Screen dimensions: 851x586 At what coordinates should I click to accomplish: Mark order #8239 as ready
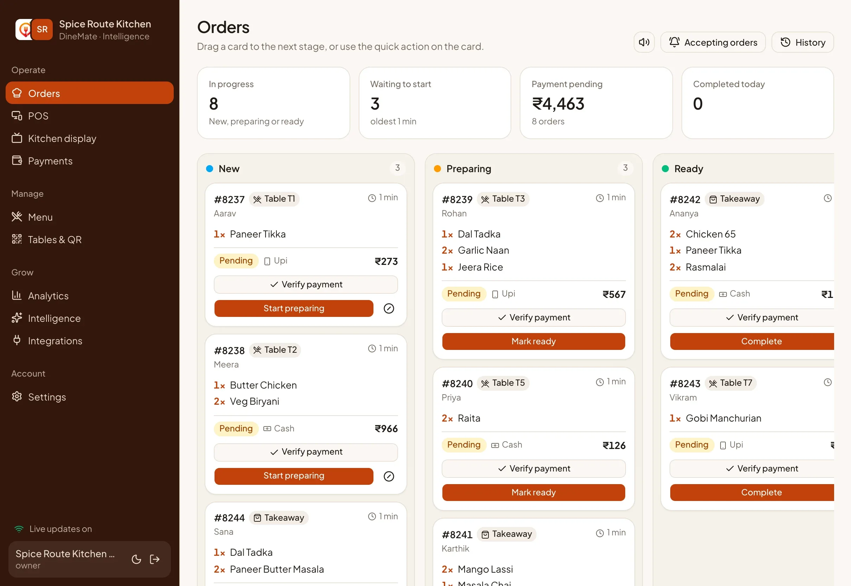pyautogui.click(x=533, y=341)
